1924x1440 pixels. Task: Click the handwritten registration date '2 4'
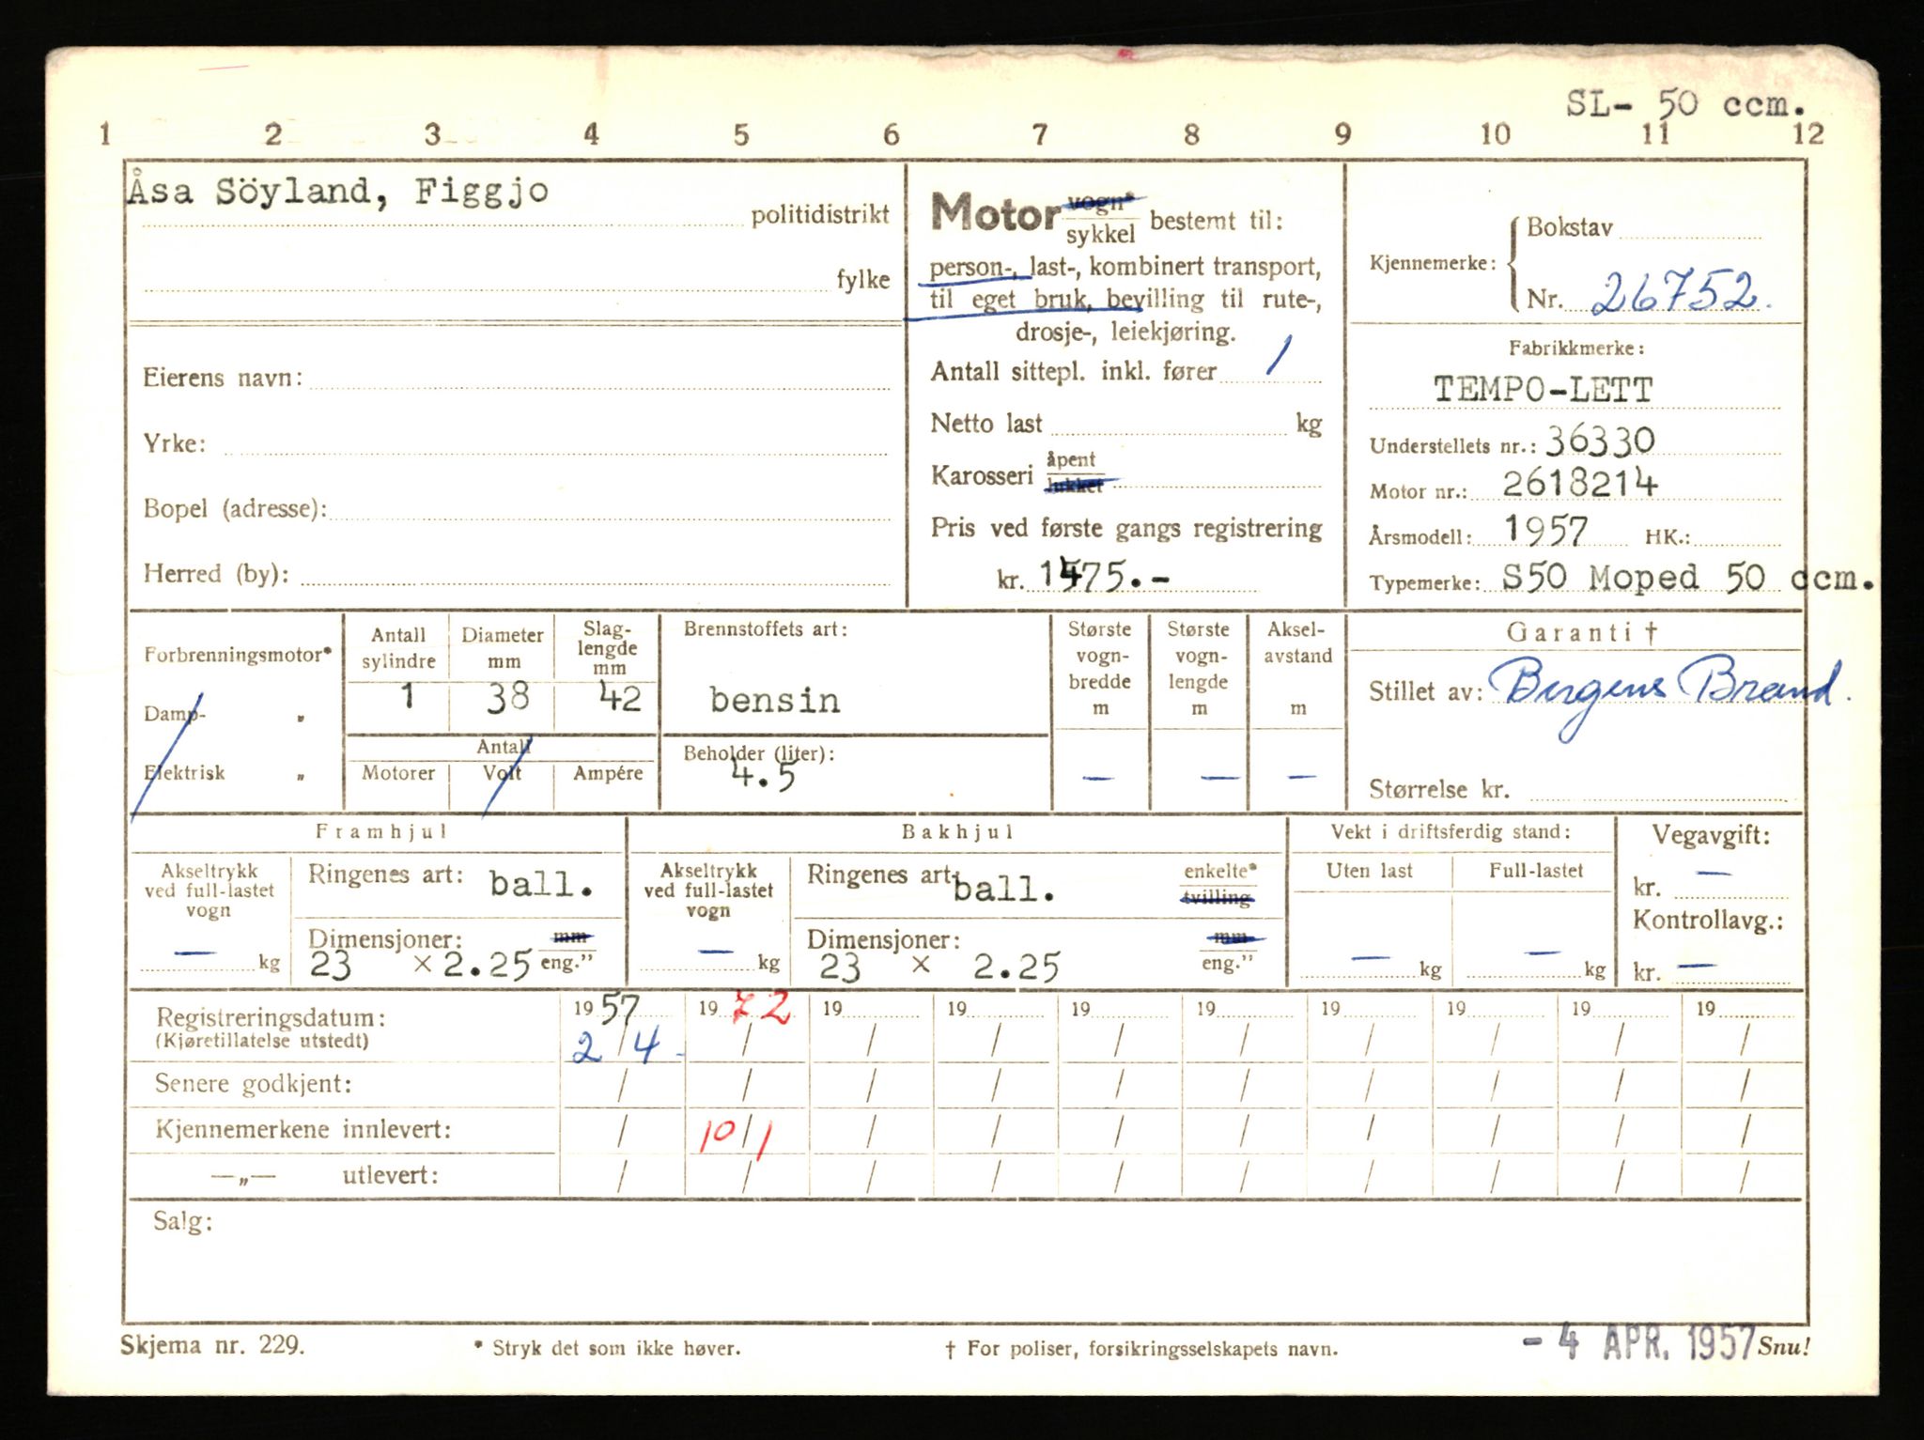[624, 1046]
